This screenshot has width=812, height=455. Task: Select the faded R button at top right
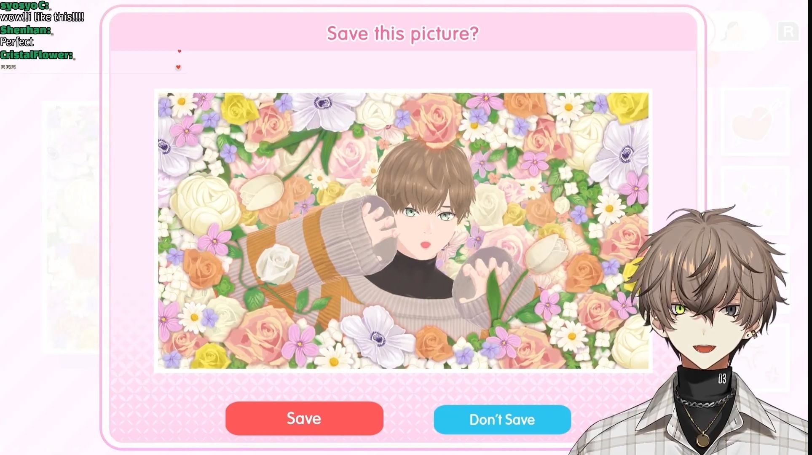tap(788, 32)
